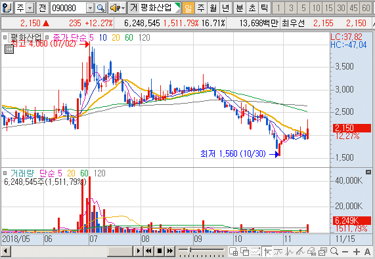This screenshot has height=259, width=375.
Task: Choose the 45 interval button
Action: [x=353, y=8]
